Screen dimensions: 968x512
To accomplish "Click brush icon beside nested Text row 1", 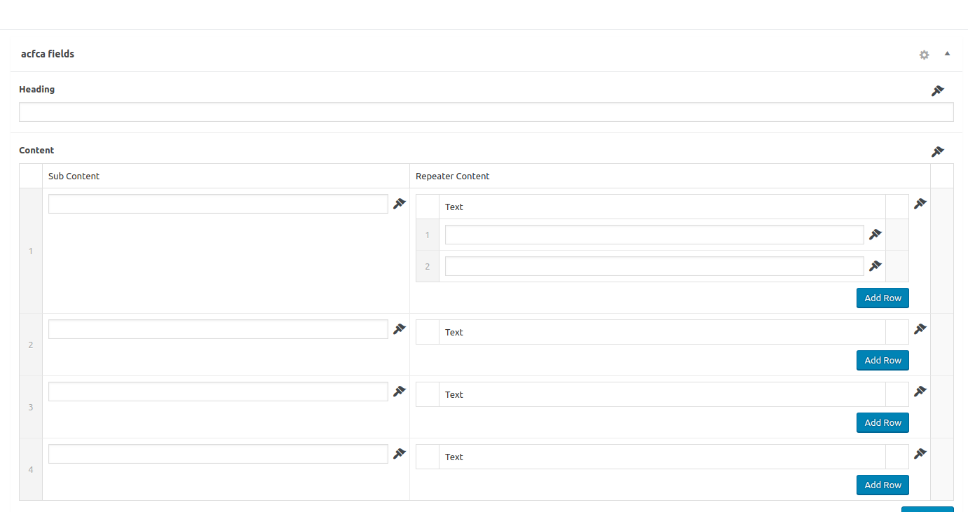I will [875, 234].
